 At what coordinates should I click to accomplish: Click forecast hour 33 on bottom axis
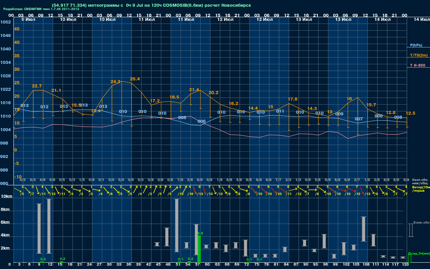pos(119,265)
